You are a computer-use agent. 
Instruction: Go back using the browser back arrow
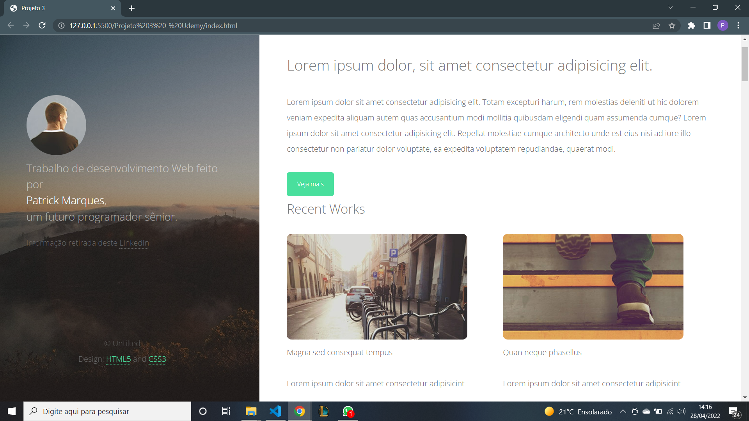(11, 25)
